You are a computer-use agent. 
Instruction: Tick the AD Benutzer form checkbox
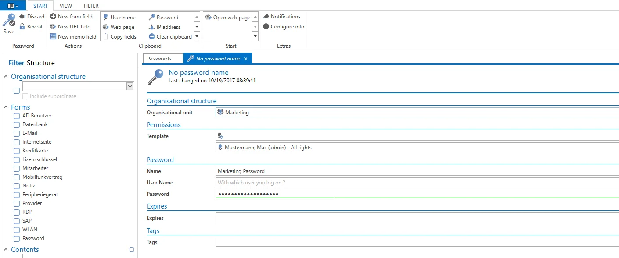[17, 116]
